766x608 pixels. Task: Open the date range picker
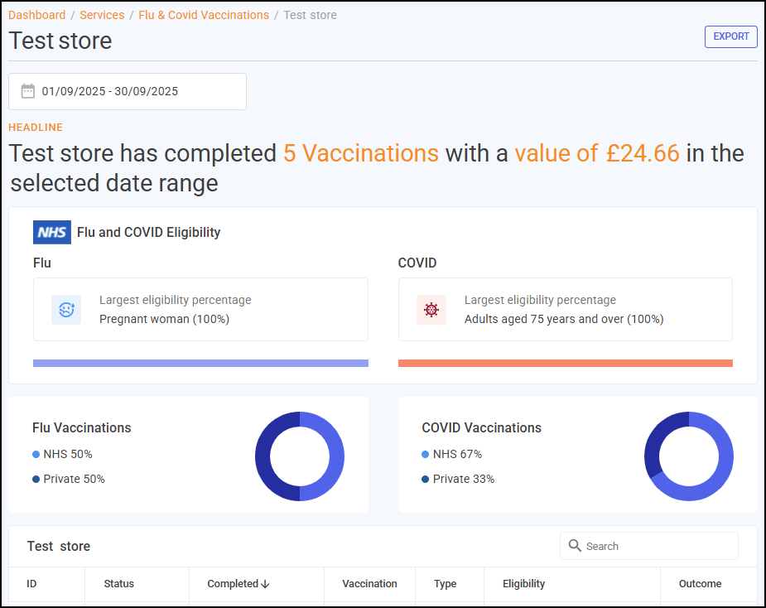point(128,91)
